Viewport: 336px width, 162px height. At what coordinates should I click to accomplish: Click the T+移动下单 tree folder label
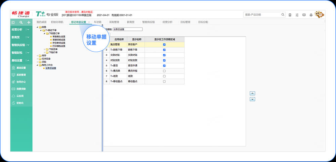[x=51, y=31]
